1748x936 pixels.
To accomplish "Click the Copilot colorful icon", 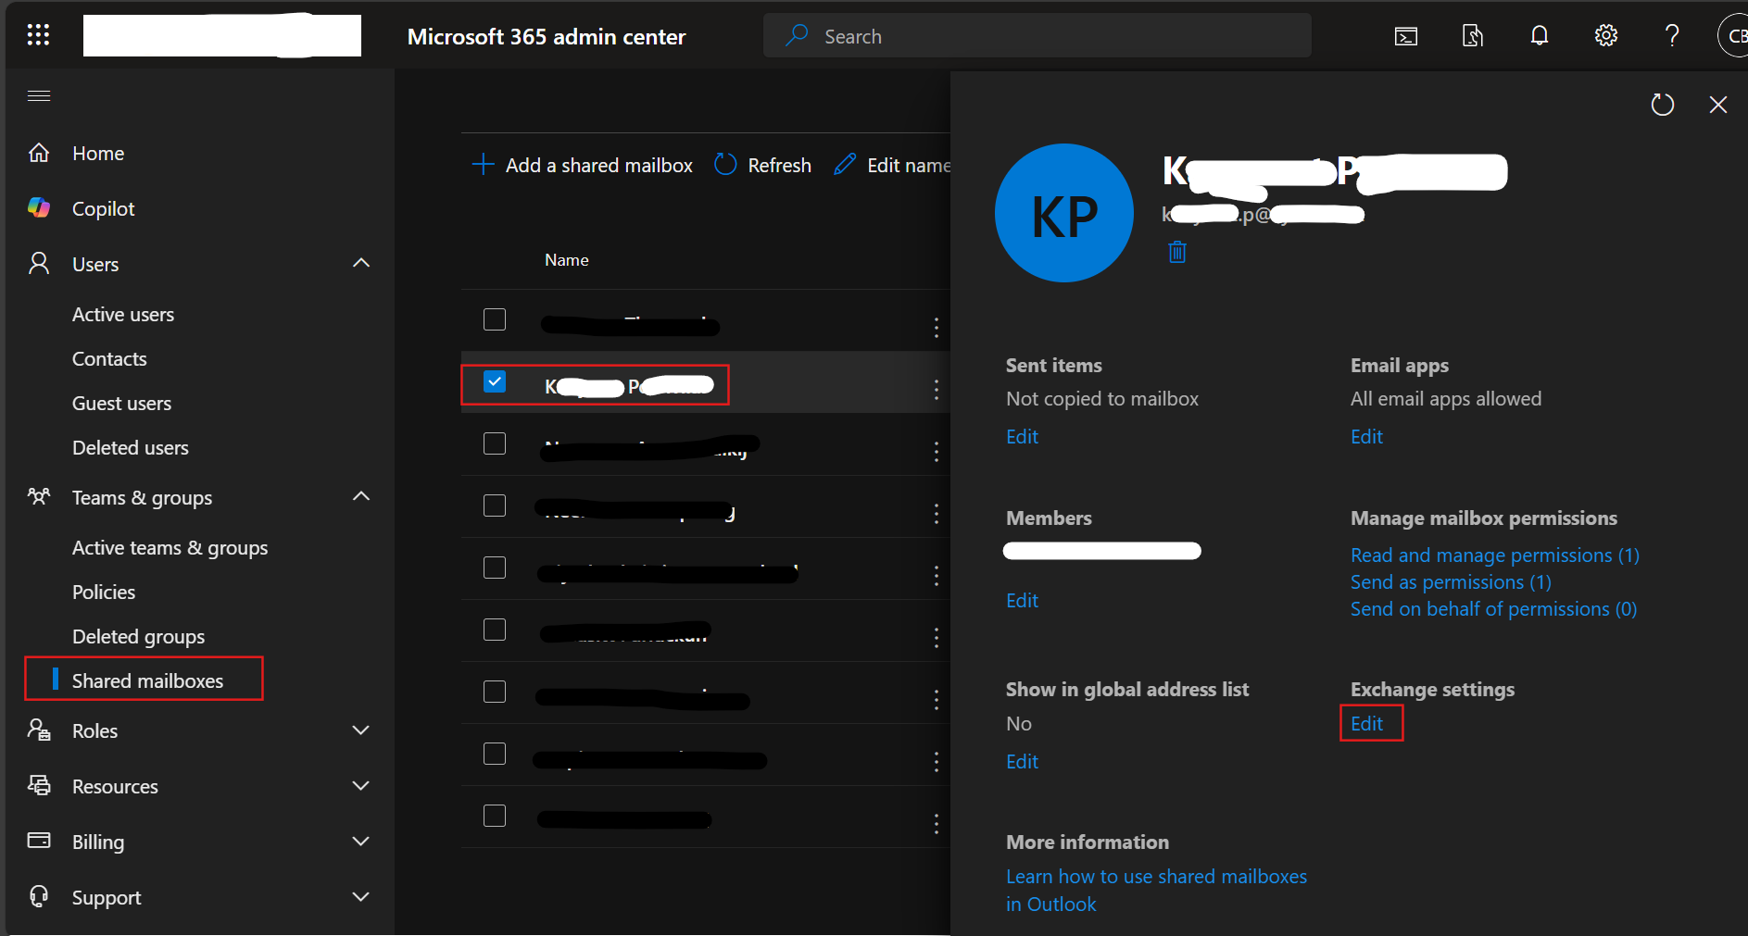I will coord(39,208).
